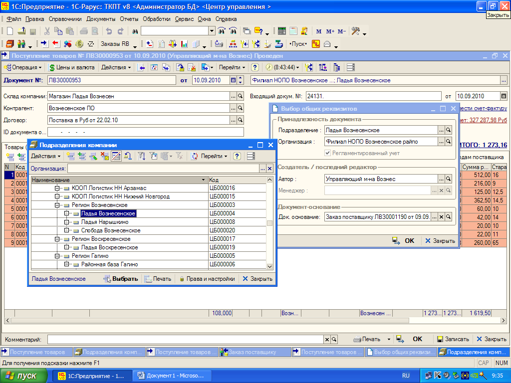This screenshot has height=383, width=511.
Task: Click Записать button at document bottom
Action: click(453, 339)
